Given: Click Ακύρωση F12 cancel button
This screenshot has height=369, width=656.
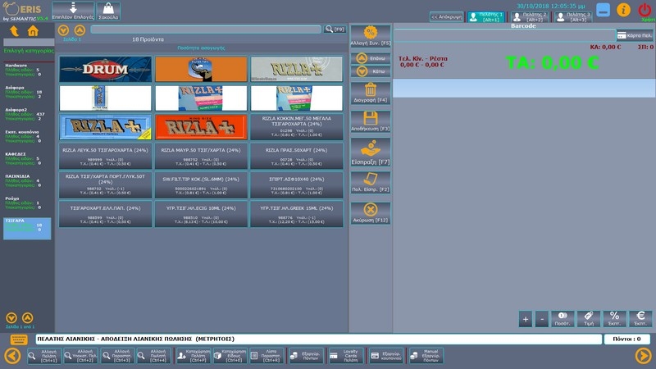Looking at the screenshot, I should tap(371, 213).
